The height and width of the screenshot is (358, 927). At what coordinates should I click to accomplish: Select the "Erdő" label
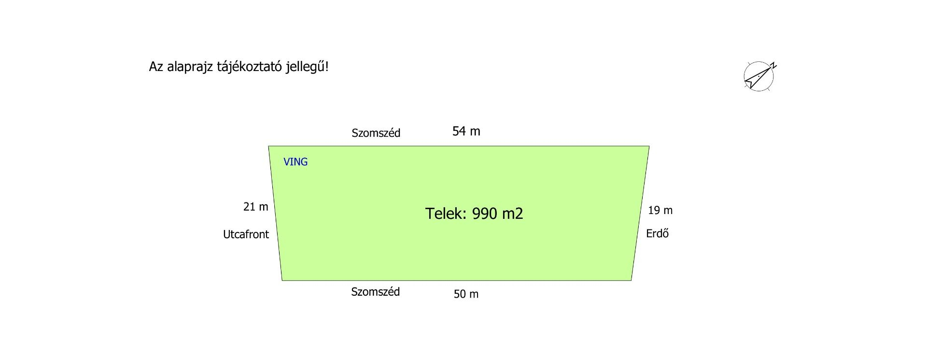[657, 233]
